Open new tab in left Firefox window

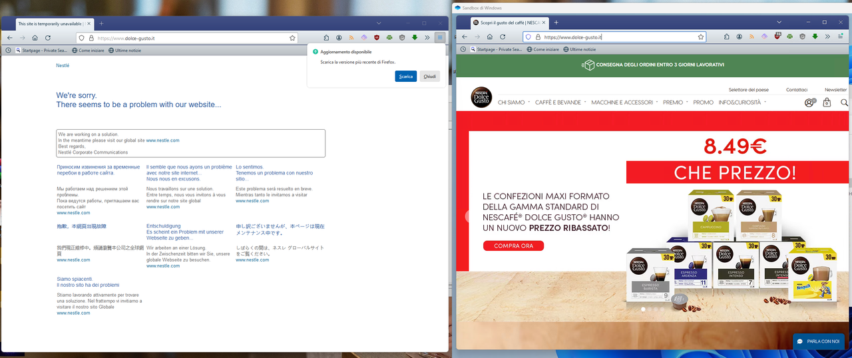click(x=102, y=23)
